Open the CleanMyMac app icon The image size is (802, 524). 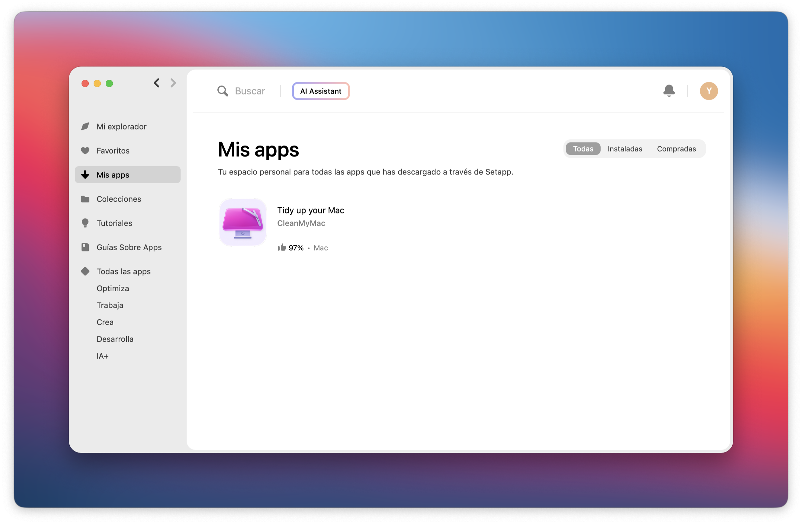pyautogui.click(x=242, y=222)
